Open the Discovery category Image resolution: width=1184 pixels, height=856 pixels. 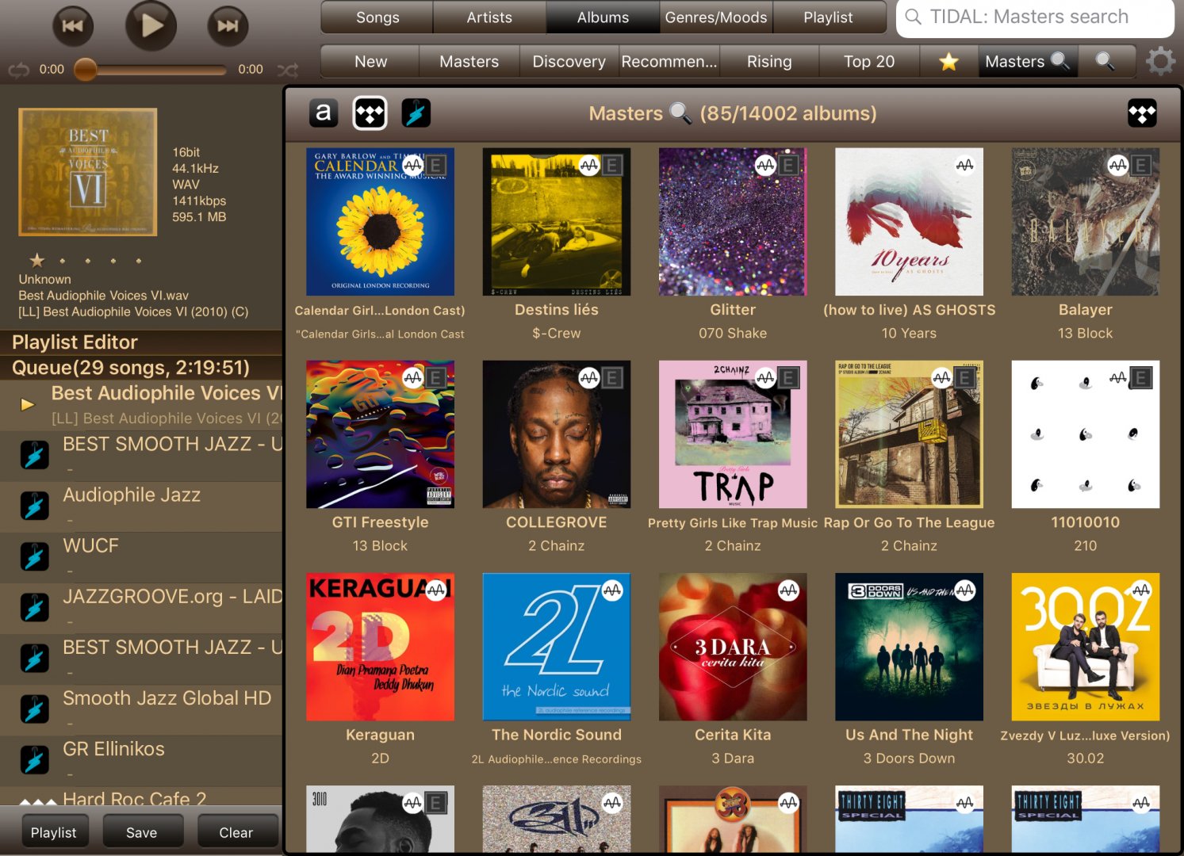point(569,61)
